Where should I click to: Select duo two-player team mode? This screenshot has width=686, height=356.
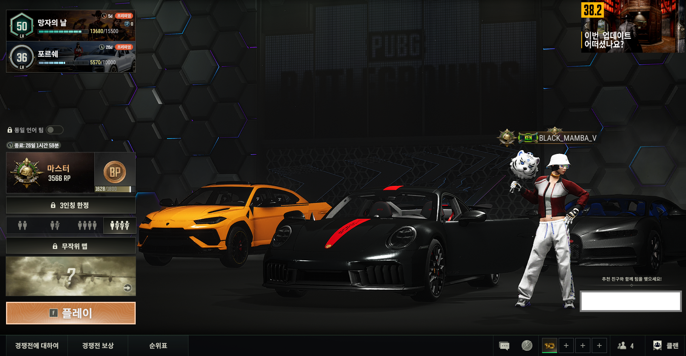tap(23, 225)
